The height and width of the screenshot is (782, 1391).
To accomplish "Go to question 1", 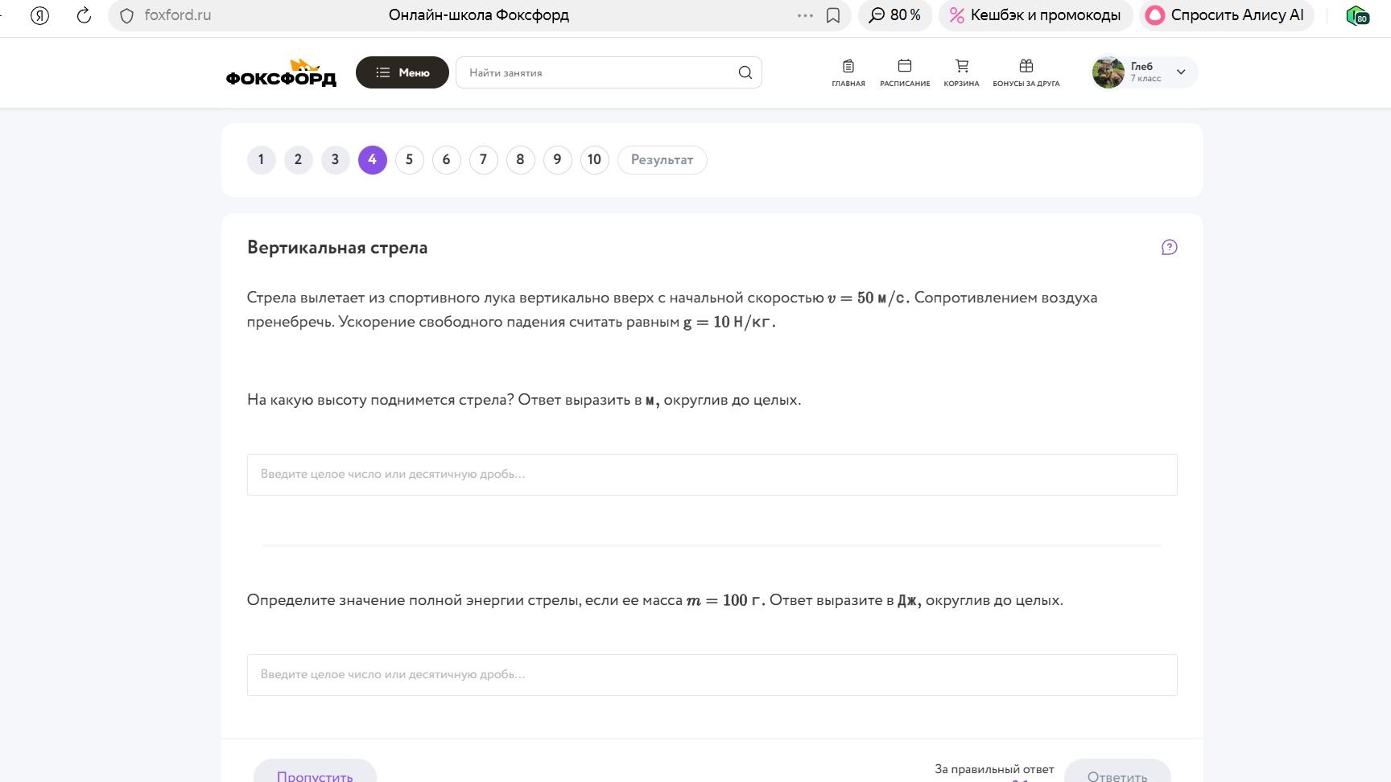I will 261,159.
